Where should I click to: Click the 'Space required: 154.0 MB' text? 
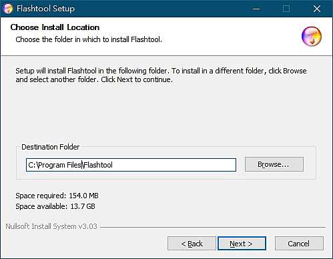click(57, 196)
